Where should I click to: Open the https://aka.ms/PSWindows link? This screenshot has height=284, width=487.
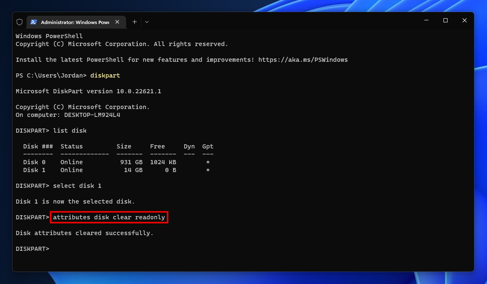coord(303,60)
